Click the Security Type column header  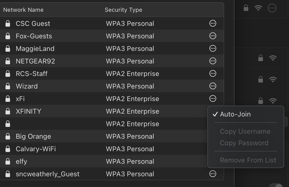123,10
